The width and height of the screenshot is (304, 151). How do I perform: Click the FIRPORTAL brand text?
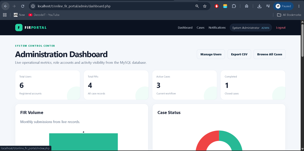(x=36, y=28)
